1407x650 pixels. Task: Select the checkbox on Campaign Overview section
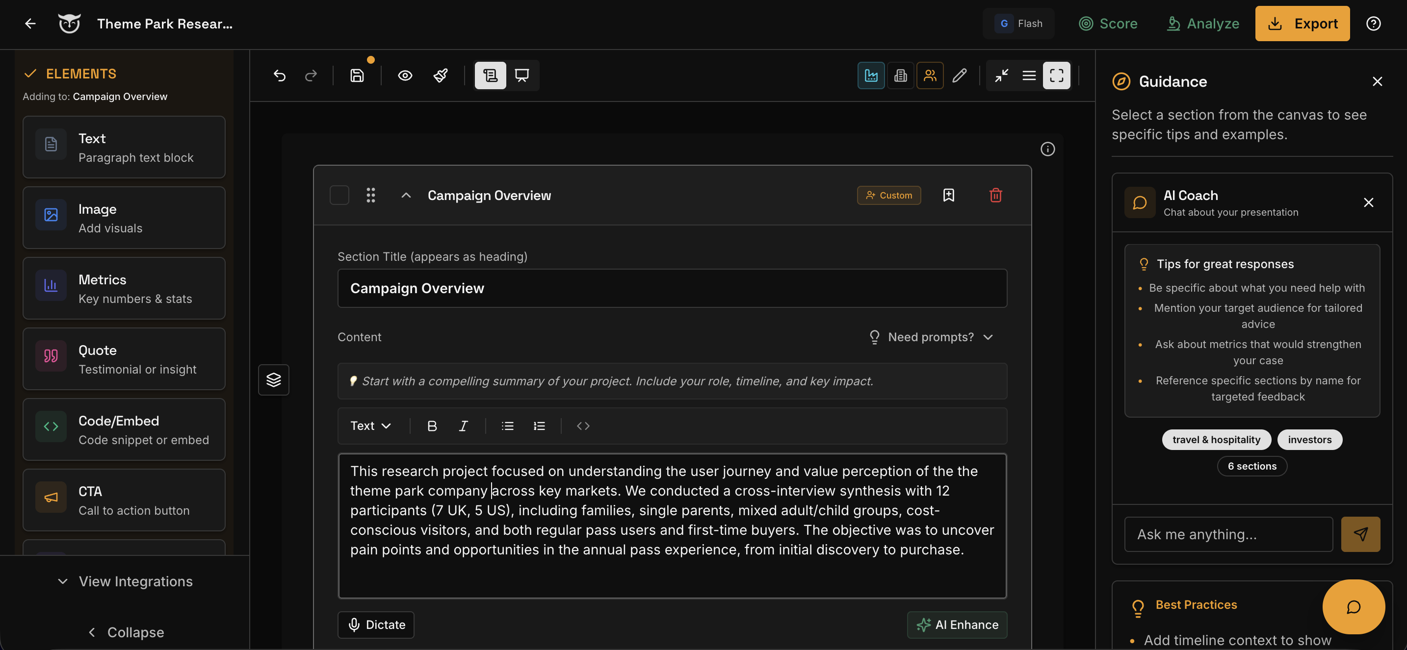pos(339,195)
